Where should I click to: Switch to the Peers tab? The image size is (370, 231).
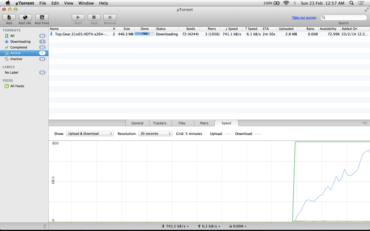click(204, 123)
